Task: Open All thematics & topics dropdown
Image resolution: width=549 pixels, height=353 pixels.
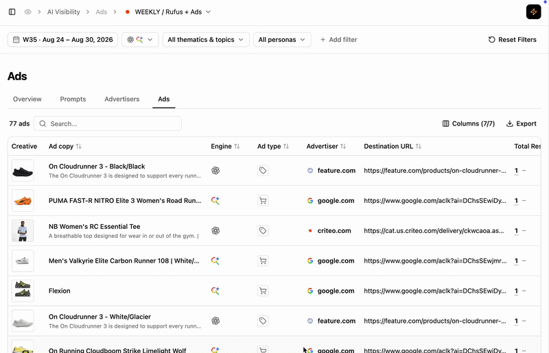Action: point(206,40)
